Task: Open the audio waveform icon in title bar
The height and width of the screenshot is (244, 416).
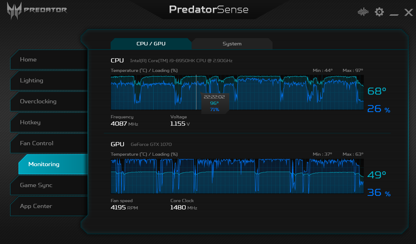Action: tap(363, 12)
